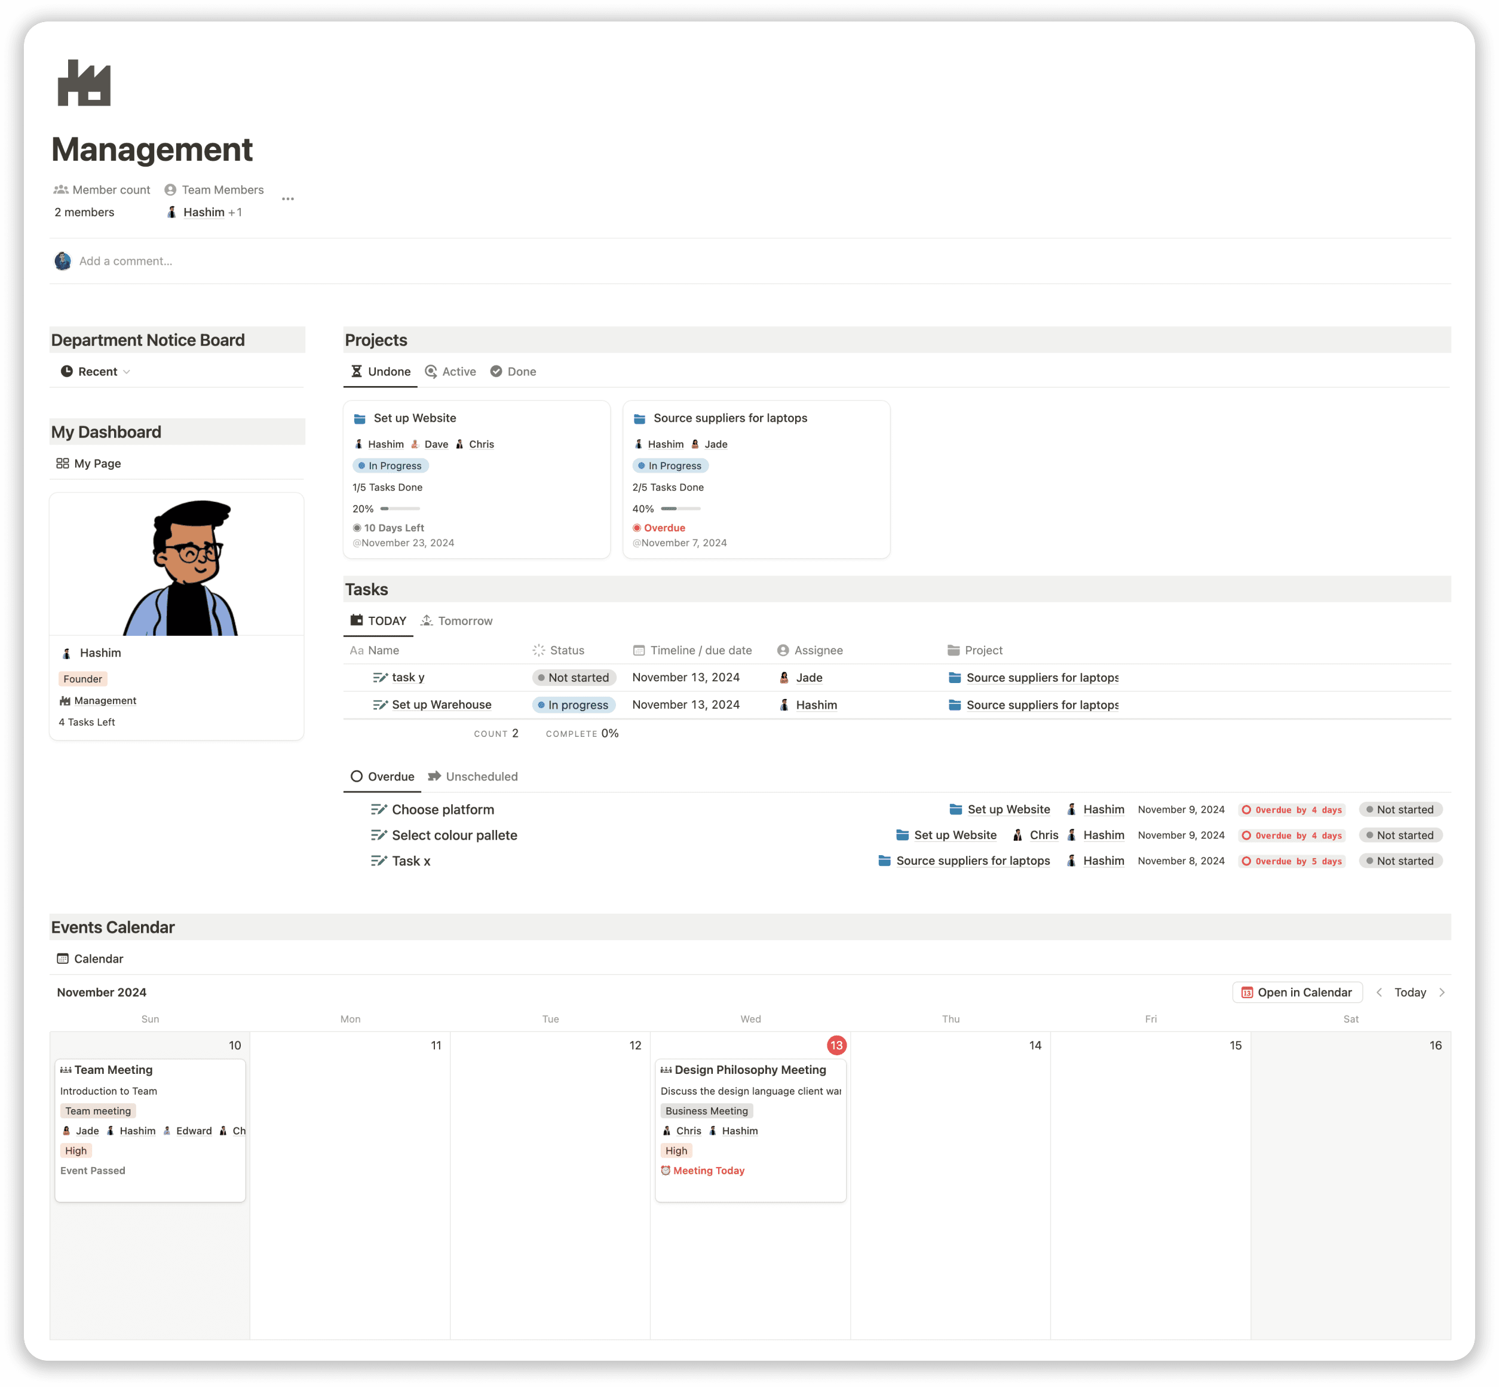Screen dimensions: 1499x1387
Task: Expand the ellipsis menu in Management header
Action: (x=289, y=196)
